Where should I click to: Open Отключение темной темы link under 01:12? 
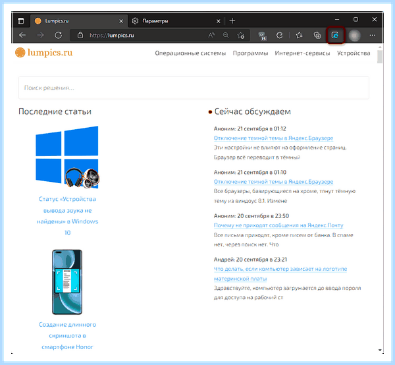(273, 138)
